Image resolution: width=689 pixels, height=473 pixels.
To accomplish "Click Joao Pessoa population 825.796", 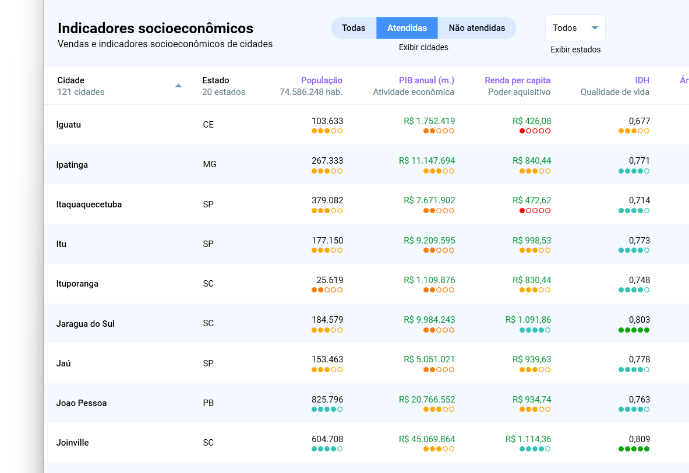I will click(327, 400).
